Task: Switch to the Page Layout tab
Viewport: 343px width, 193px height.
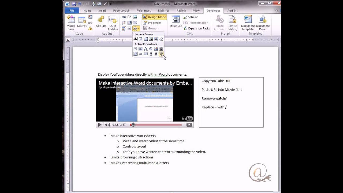Action: click(121, 11)
